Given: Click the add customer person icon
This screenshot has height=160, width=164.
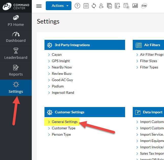Looking at the screenshot, I should point(101,6).
